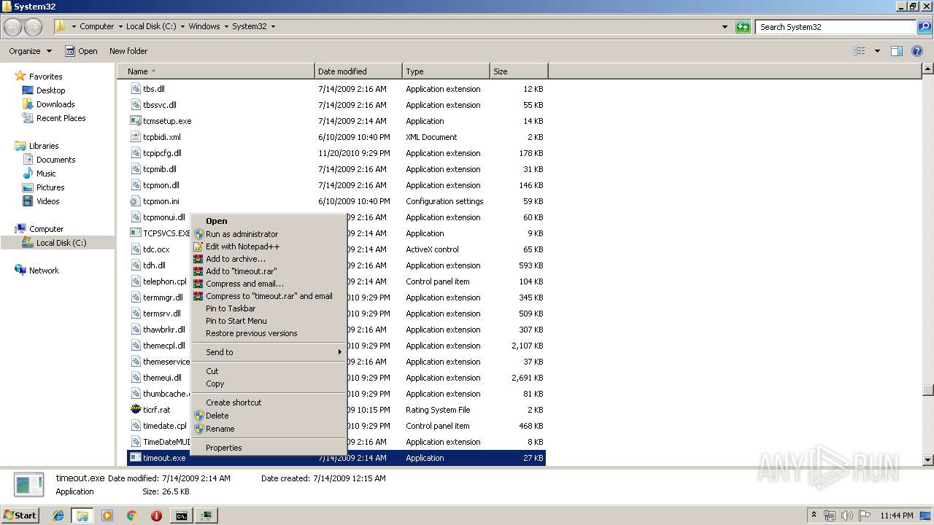
Task: Choose Cut in context menu
Action: (x=269, y=371)
